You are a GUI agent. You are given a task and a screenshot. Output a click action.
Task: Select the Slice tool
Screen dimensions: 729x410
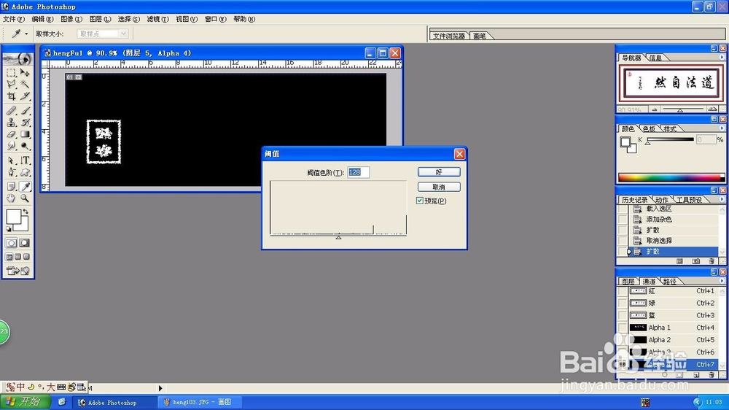click(25, 96)
